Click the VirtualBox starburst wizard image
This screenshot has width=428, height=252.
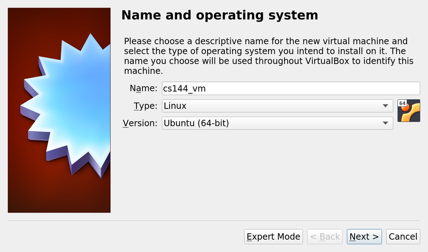(59, 110)
